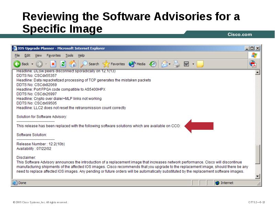The height and width of the screenshot is (206, 275).
Task: Click the text 'DDTS No: CSCdx82069'
Action: tap(36, 85)
